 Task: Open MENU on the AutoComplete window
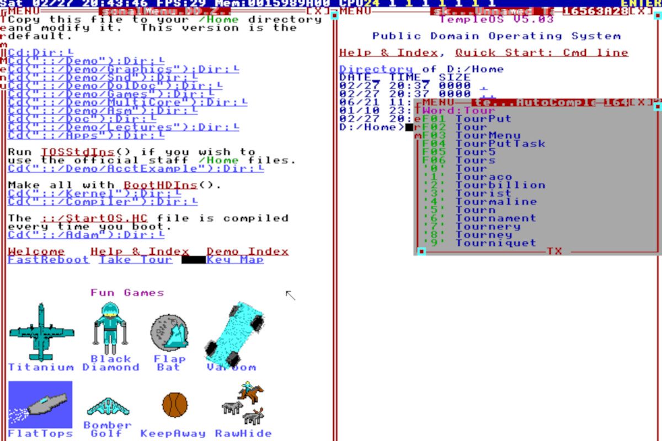coord(439,102)
